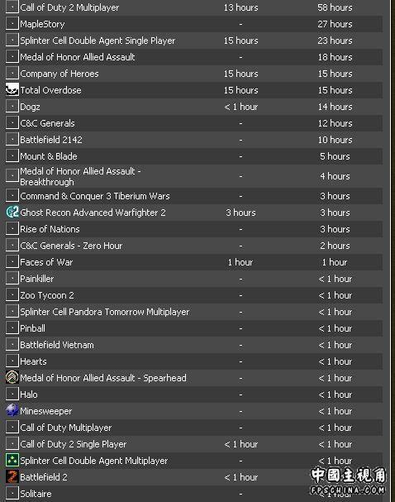
Task: Click the Total Overdose skull icon
Action: 12,90
